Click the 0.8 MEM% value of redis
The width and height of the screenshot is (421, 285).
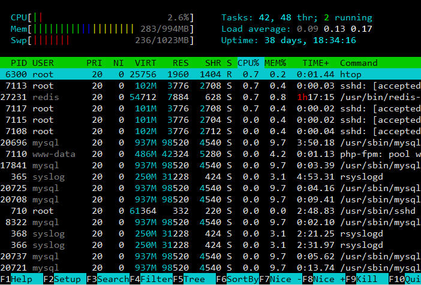click(278, 97)
